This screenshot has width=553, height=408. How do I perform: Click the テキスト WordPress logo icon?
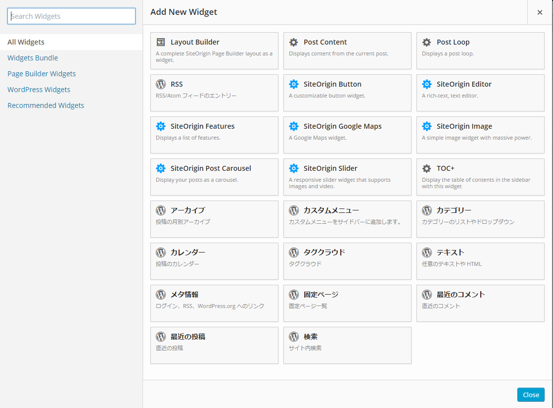[427, 253]
